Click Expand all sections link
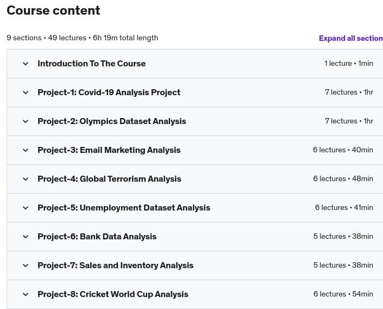The image size is (383, 309). tap(350, 38)
